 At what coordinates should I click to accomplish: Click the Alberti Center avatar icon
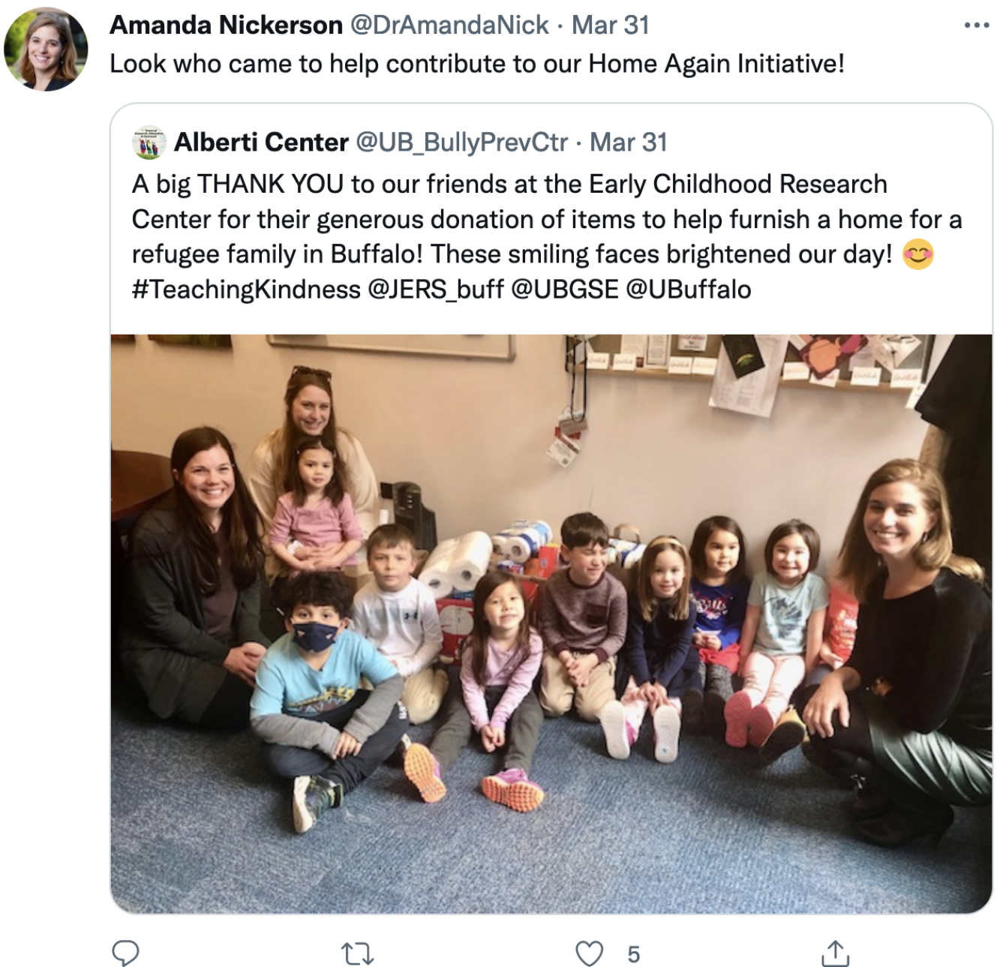[149, 142]
